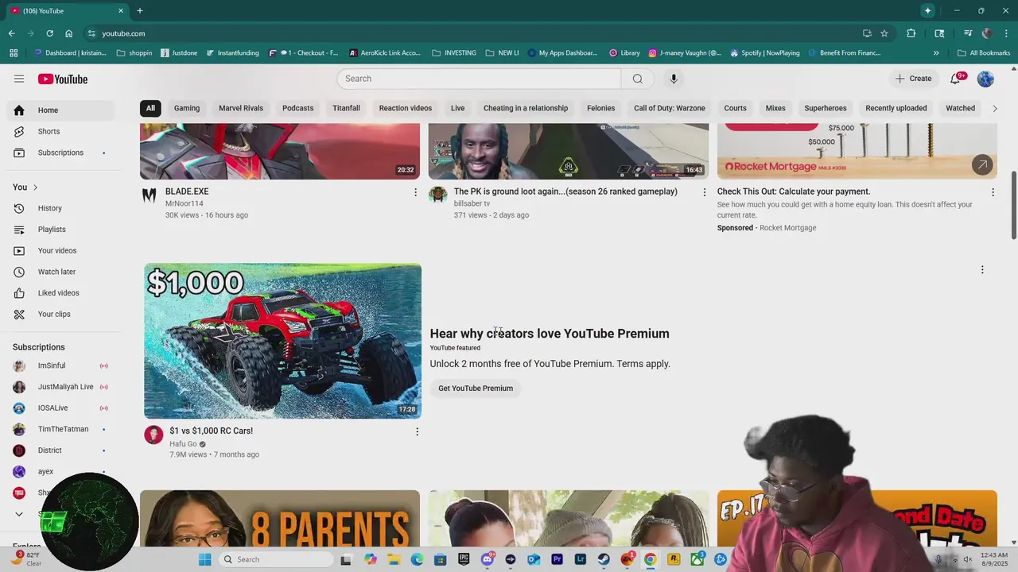Select the Call of Duty: Warzone chip

pos(670,108)
